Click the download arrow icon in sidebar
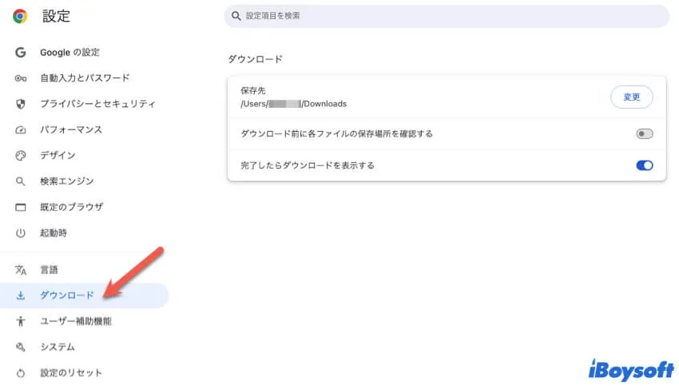Screen dimensions: 679x386 [x=20, y=296]
